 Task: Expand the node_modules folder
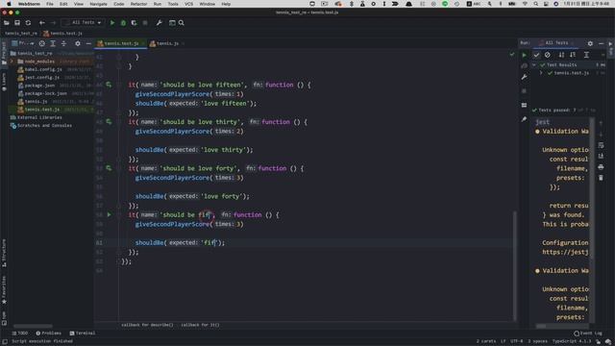click(12, 62)
